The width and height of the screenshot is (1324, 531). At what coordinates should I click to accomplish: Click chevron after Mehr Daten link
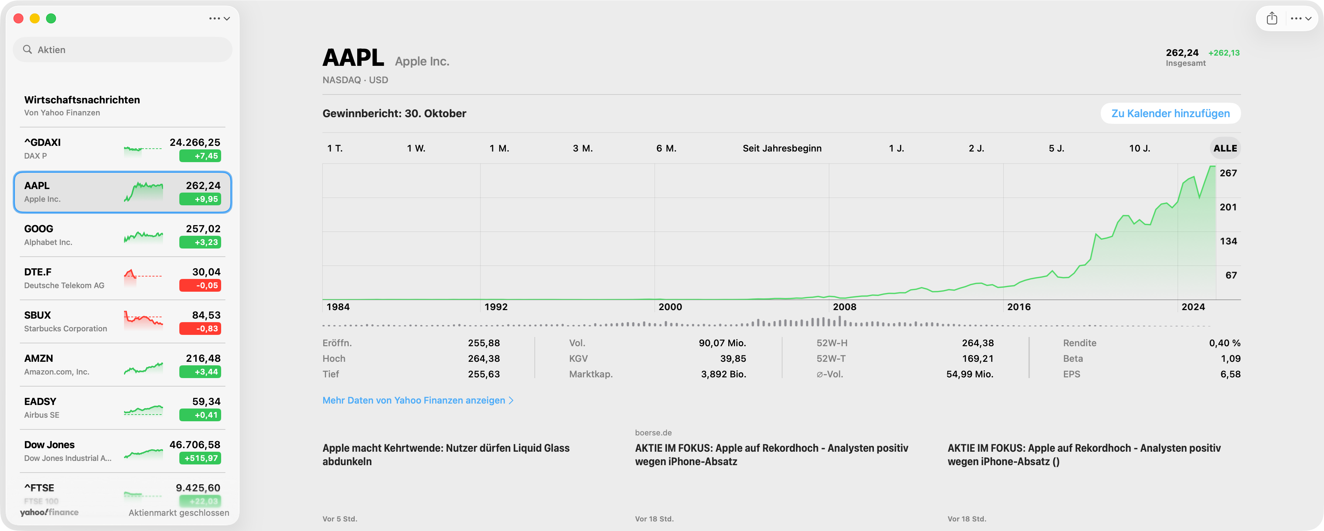(x=511, y=400)
